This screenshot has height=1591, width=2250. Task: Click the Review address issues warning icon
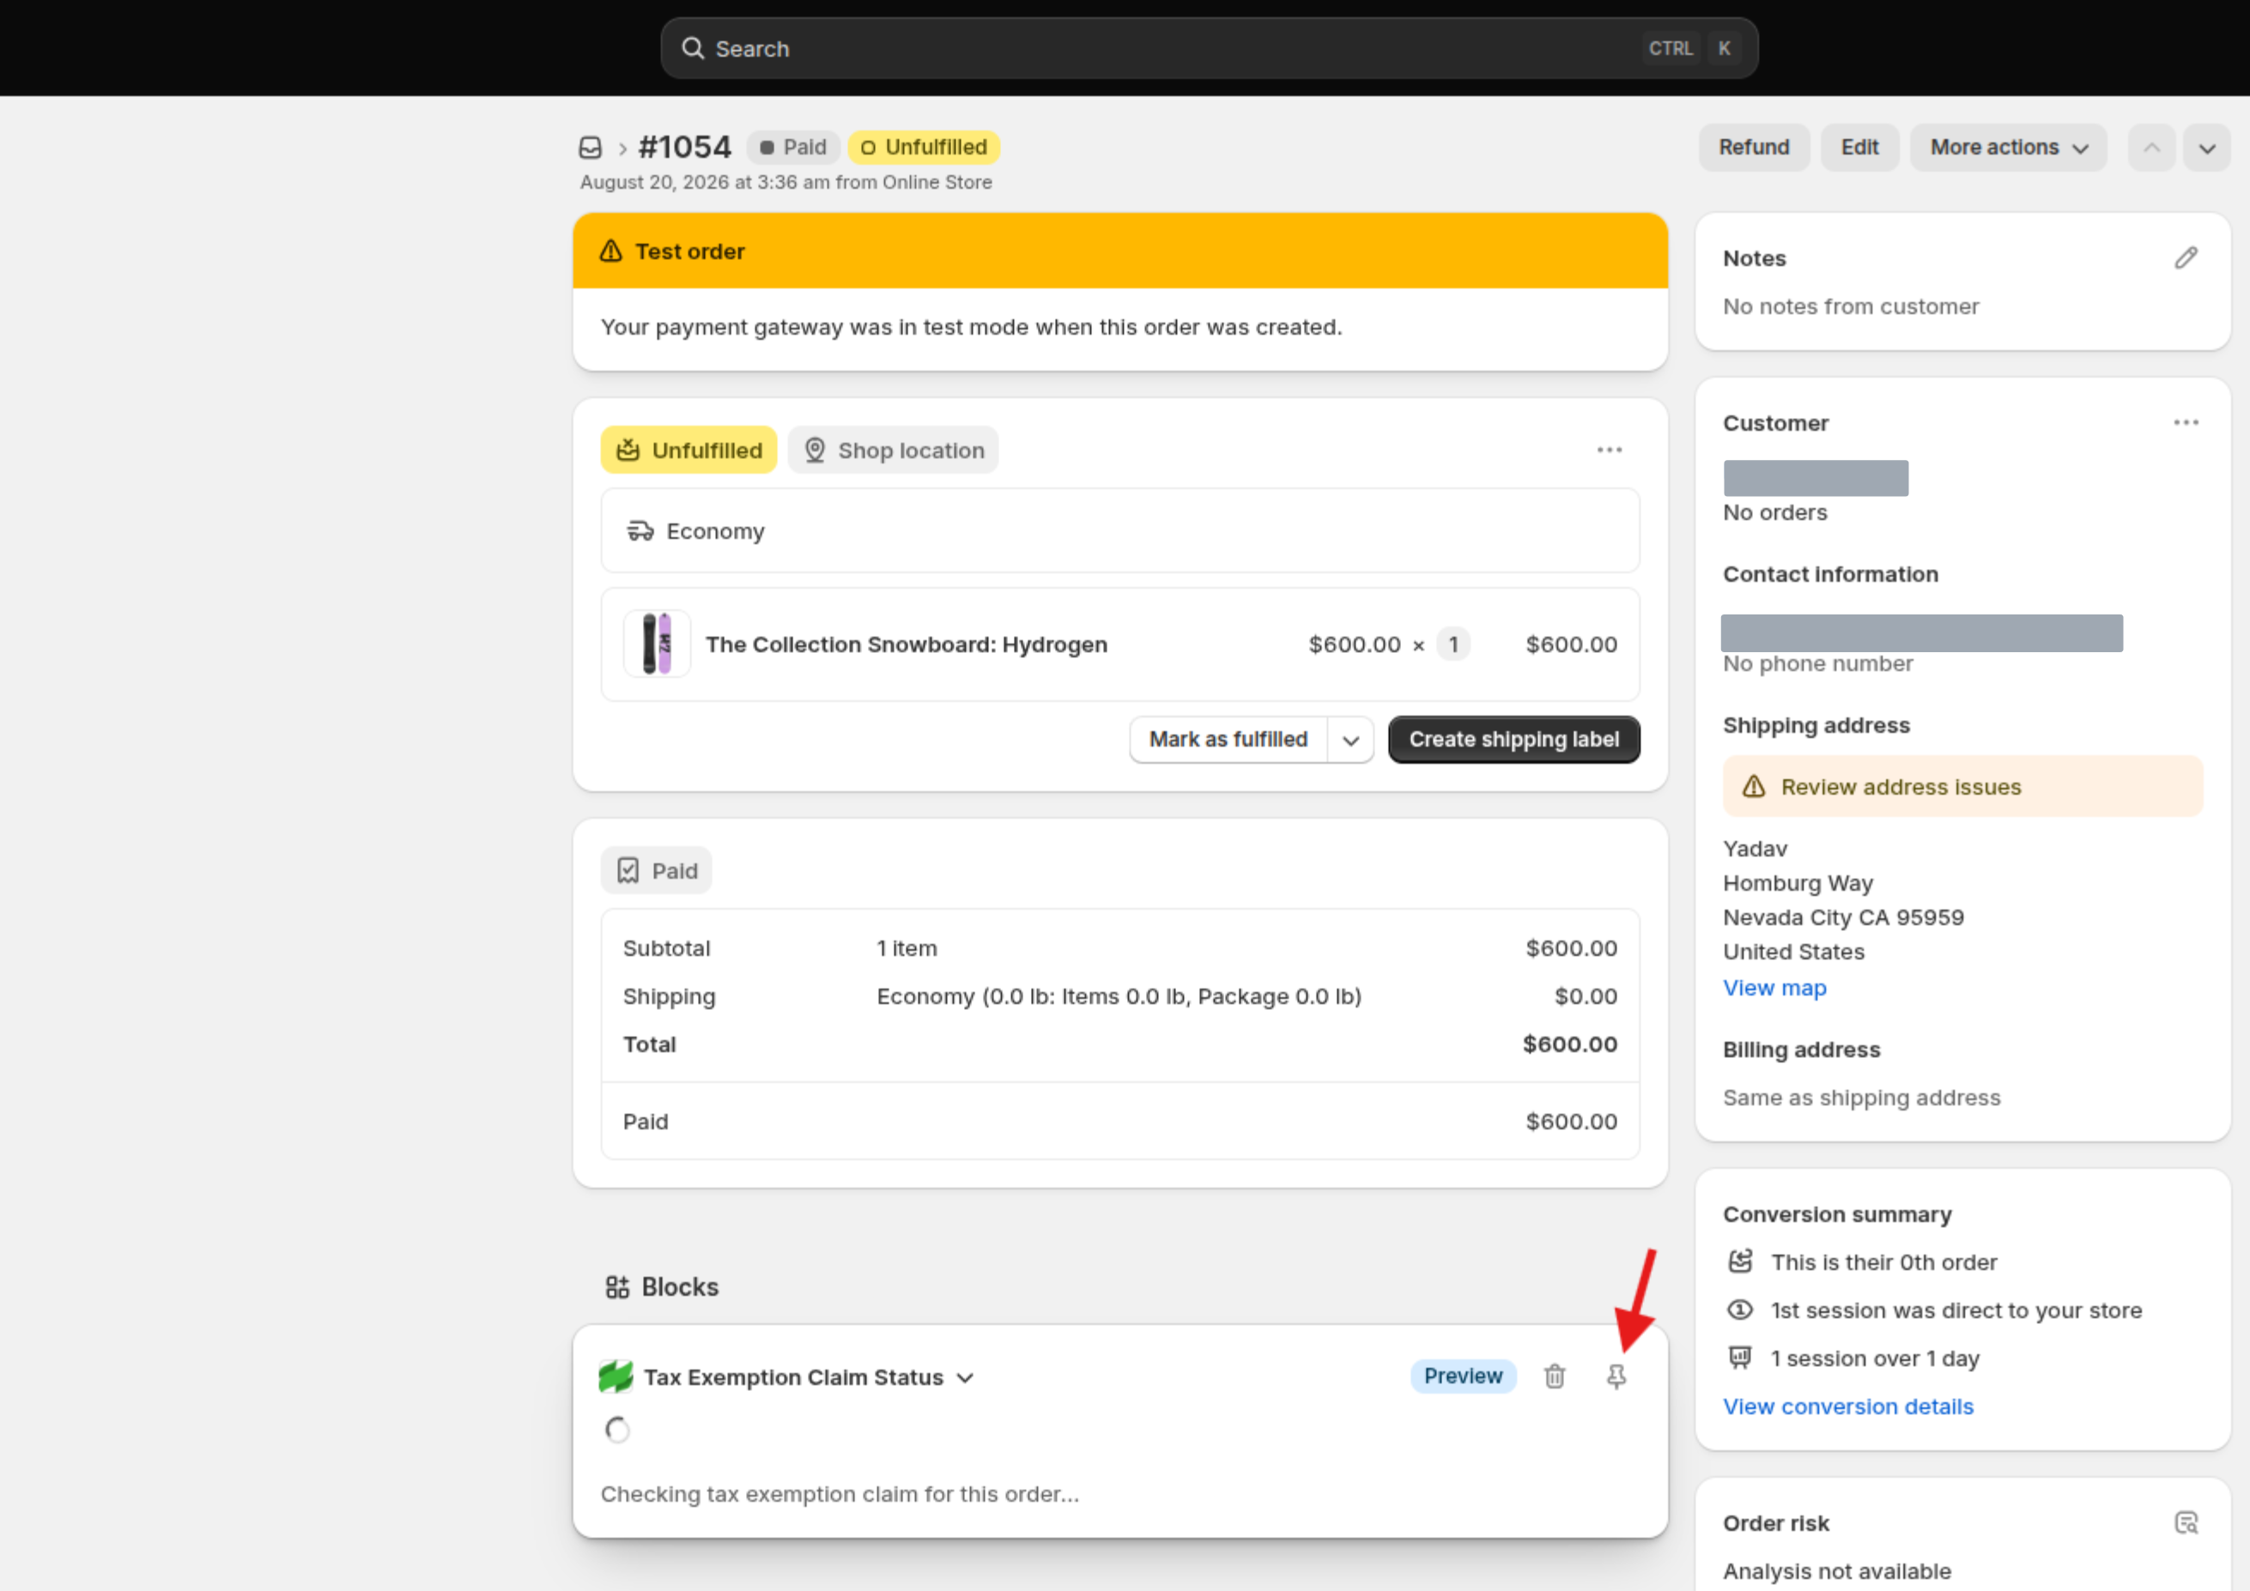click(x=1753, y=787)
